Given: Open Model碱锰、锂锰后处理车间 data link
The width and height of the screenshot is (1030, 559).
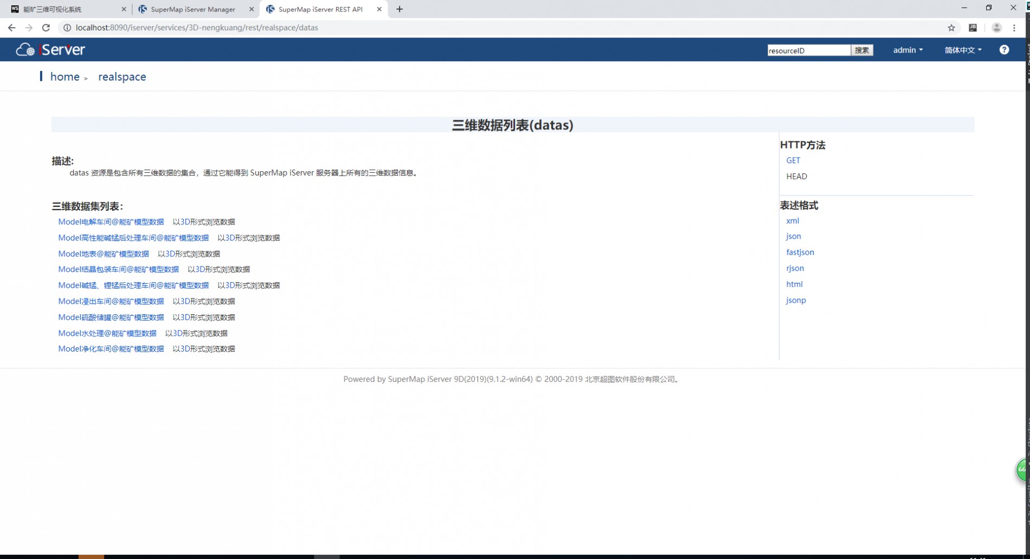Looking at the screenshot, I should pyautogui.click(x=133, y=285).
